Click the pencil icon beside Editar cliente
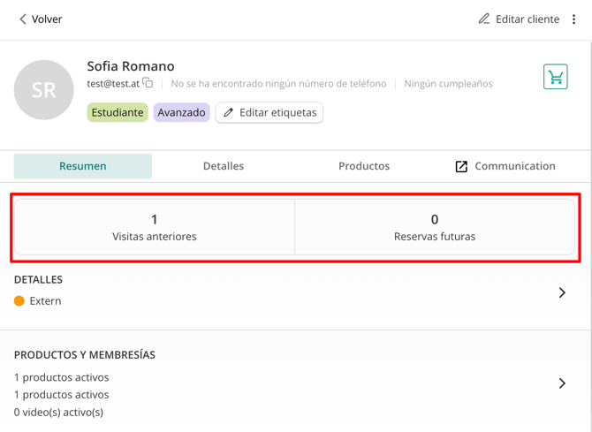Viewport: 592px width, 432px height. coord(484,19)
